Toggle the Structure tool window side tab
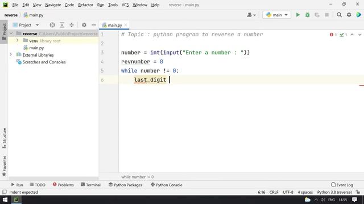 4,138
